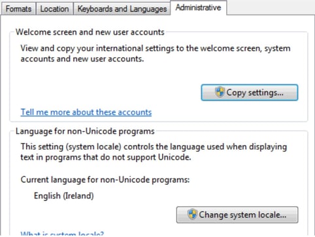Click the English (Ireland) locale text
Viewport: 315px width, 237px height.
pyautogui.click(x=64, y=196)
